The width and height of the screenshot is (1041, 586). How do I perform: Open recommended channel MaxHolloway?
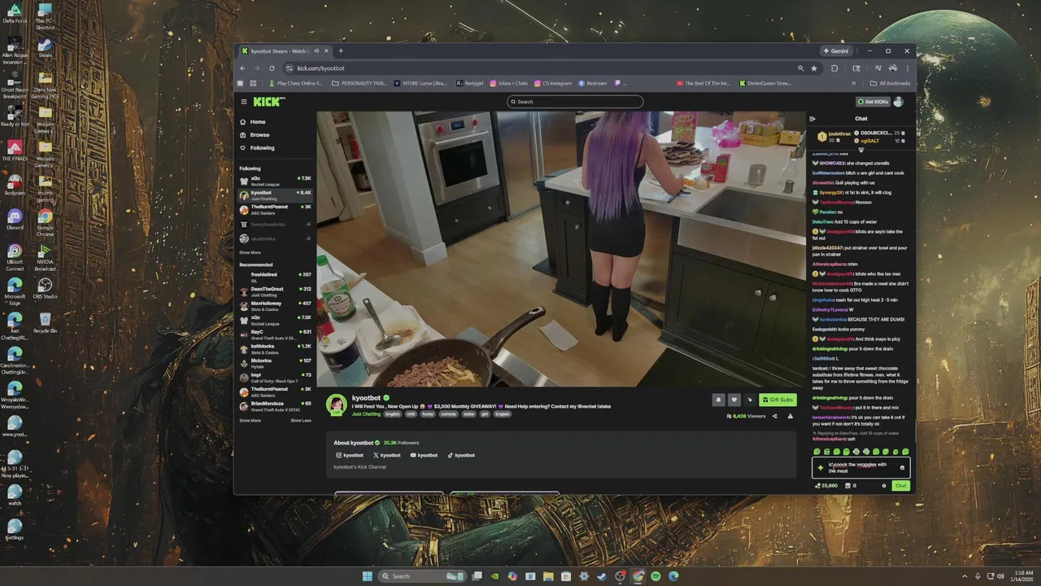275,305
